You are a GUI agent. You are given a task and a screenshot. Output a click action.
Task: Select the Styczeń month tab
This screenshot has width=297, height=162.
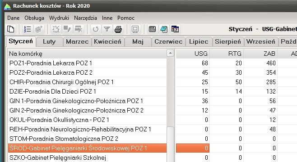click(x=21, y=41)
